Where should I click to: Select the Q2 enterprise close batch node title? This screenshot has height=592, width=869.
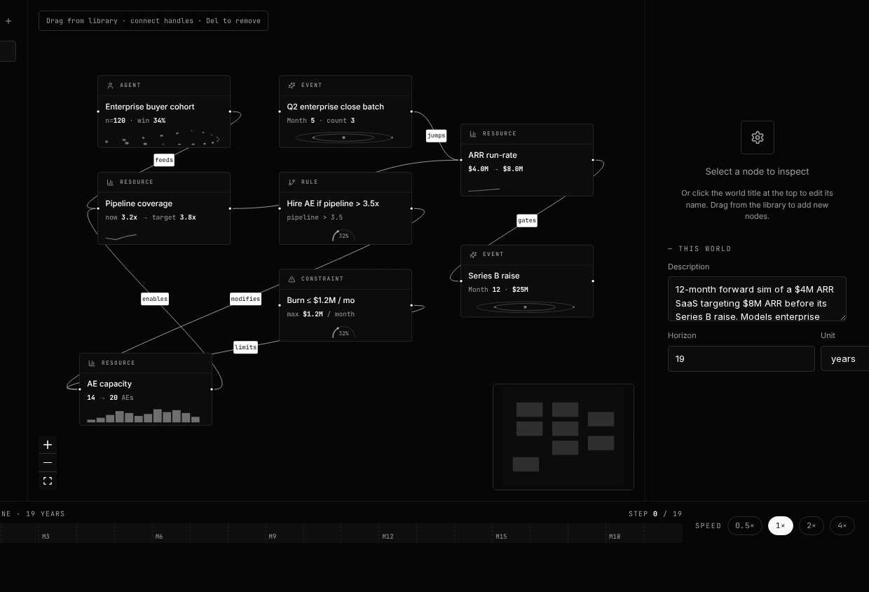(336, 107)
